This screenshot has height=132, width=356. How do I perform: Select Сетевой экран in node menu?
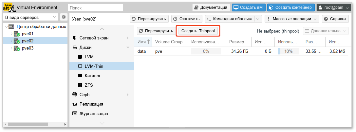pyautogui.click(x=102, y=38)
